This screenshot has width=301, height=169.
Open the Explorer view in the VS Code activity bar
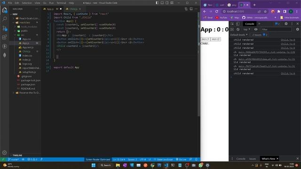[x=4, y=10]
